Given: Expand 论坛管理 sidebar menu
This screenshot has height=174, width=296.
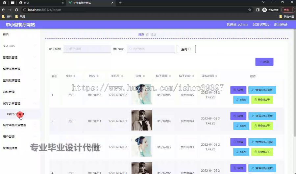Looking at the screenshot, I should click(20, 92).
